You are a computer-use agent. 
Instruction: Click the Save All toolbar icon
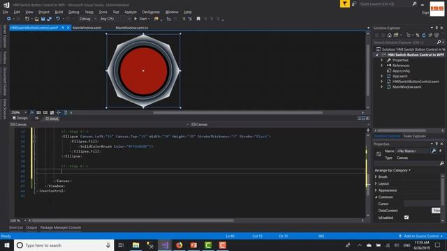pos(50,19)
